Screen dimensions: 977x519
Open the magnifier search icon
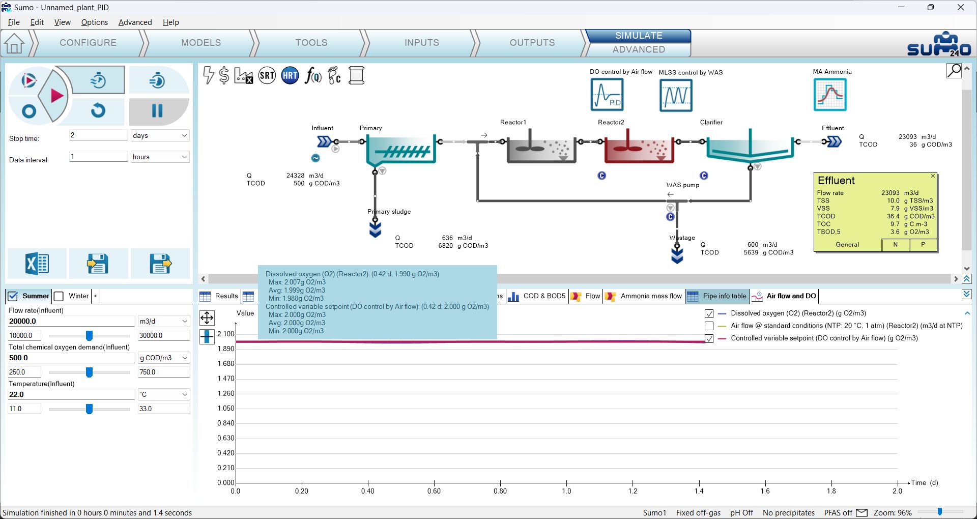click(x=954, y=71)
